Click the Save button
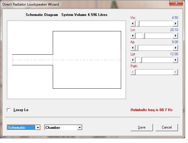 [x=142, y=127]
